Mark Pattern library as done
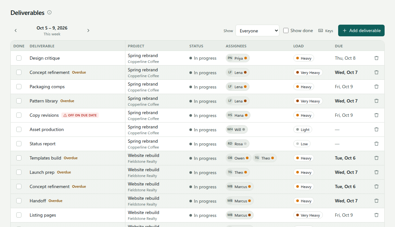Screen dimensions: 395x227 [19, 101]
